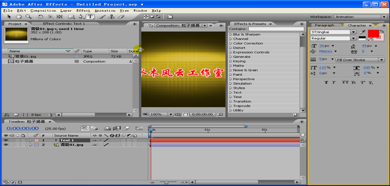Screen dimensions: 390x186
Task: Select the Rotation tool
Action: coord(40,17)
